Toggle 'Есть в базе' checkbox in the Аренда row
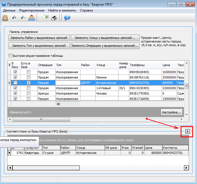197x184 pixels. (x=29, y=93)
